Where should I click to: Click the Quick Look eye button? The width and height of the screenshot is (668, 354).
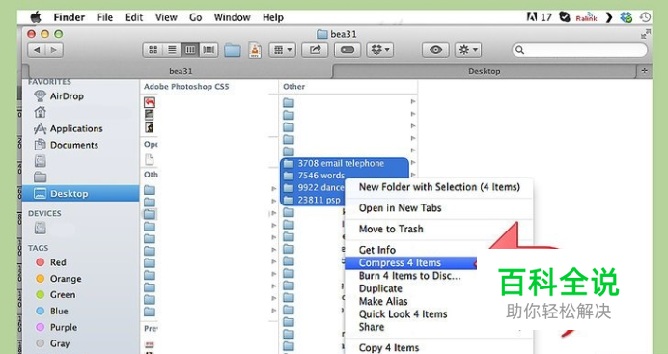(435, 50)
